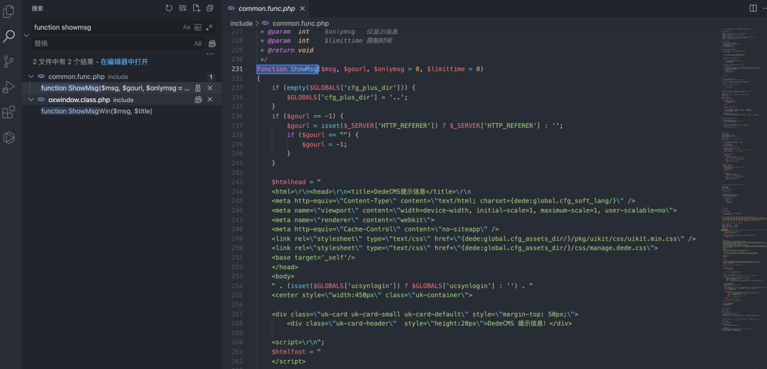Click the 在编辑器中打开 link
This screenshot has height=369, width=767.
click(x=124, y=62)
